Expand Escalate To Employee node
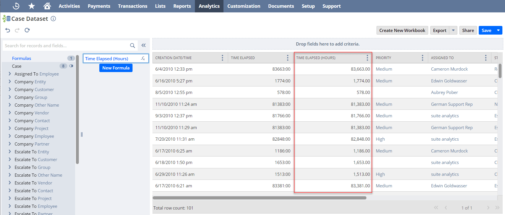The width and height of the screenshot is (505, 215). tap(10, 206)
